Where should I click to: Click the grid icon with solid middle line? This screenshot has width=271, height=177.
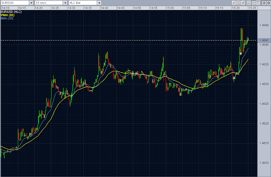(254, 3)
